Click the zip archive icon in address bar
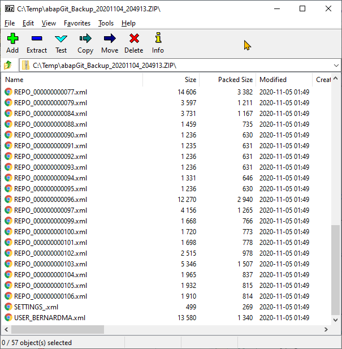This screenshot has height=349, width=342. point(26,65)
